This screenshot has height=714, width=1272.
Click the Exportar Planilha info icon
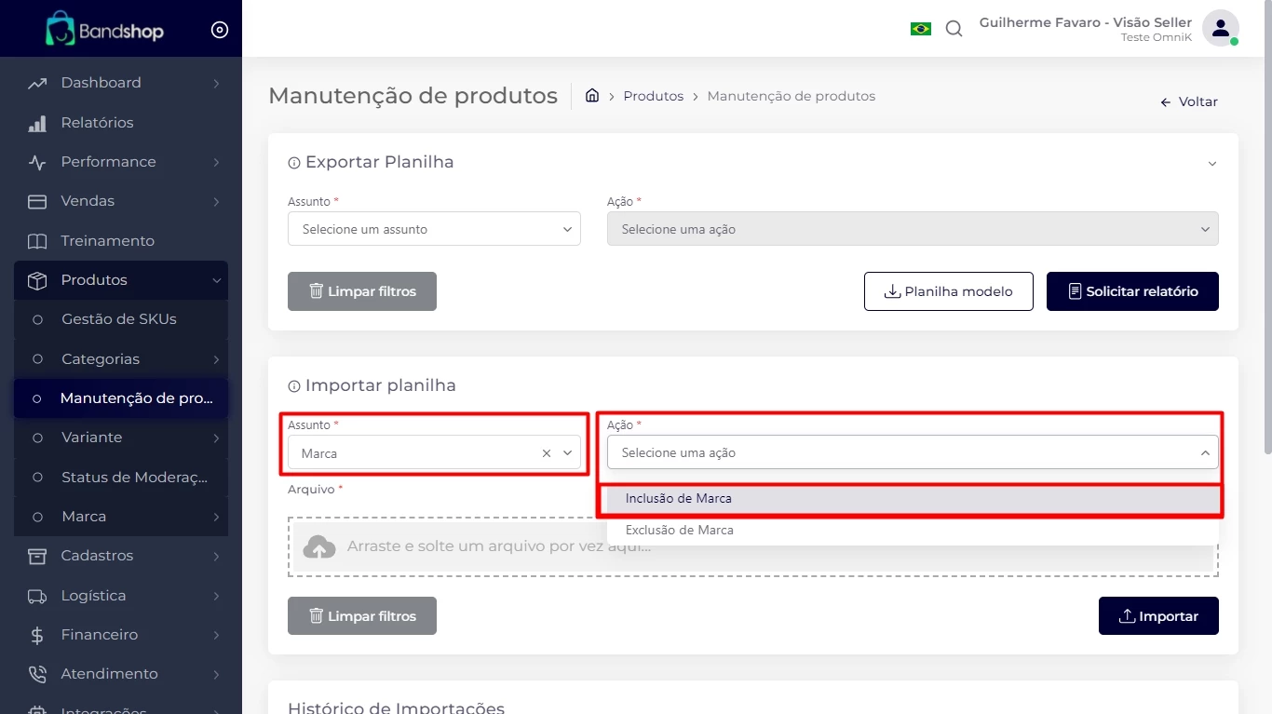coord(294,163)
